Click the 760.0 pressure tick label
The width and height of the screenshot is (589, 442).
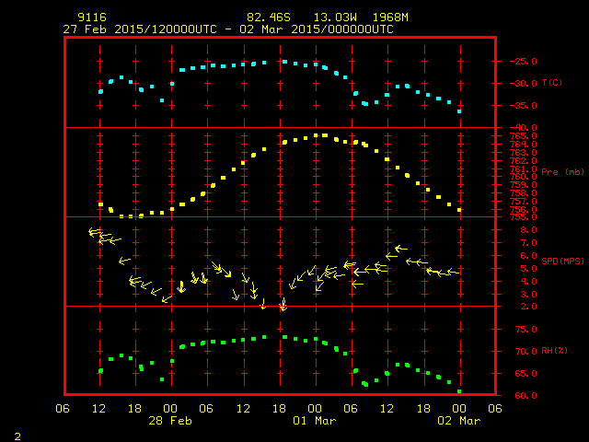pos(524,177)
